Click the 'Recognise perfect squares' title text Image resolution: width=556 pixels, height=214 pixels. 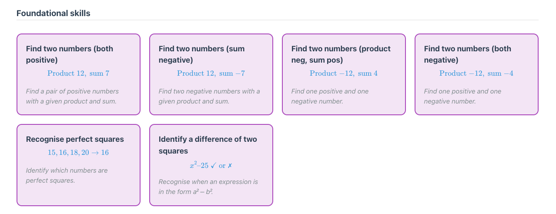pos(75,139)
